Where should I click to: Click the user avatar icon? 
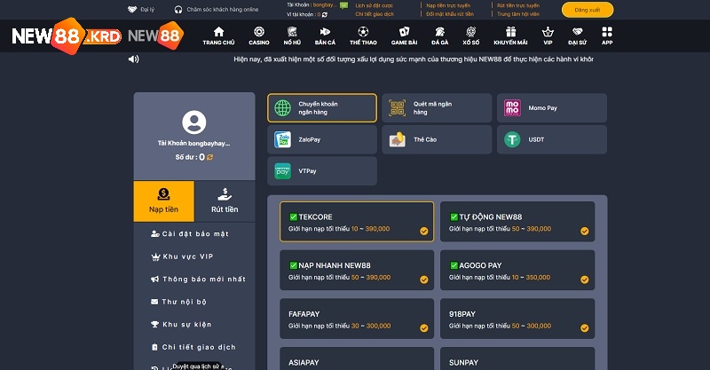tap(194, 122)
